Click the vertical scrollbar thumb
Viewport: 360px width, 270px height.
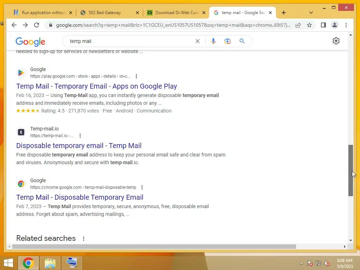coord(351,171)
